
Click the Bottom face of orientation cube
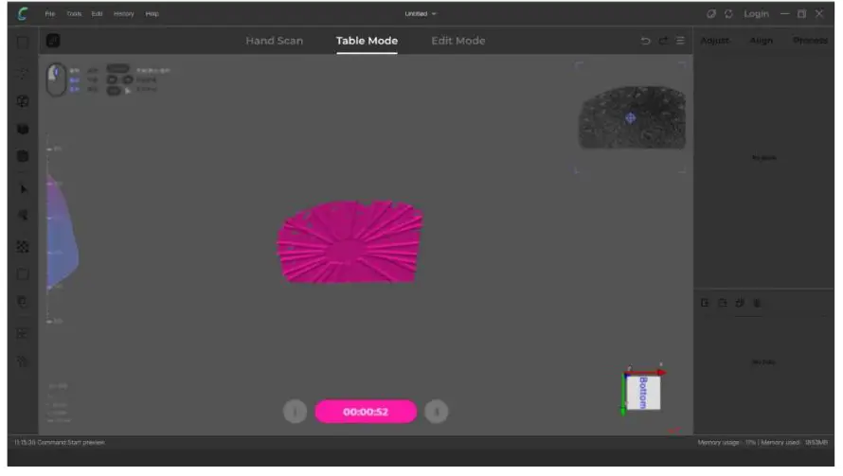pyautogui.click(x=643, y=393)
